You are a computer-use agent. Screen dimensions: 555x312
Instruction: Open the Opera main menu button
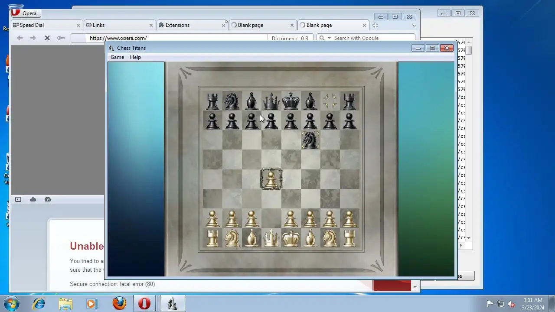point(25,13)
